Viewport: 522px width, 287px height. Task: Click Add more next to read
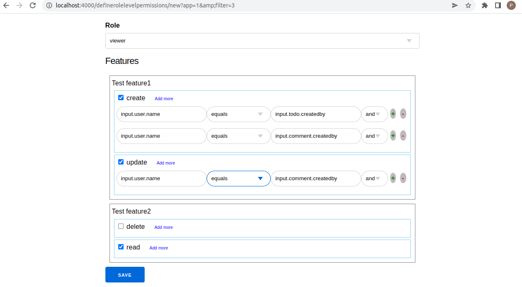[x=159, y=248]
